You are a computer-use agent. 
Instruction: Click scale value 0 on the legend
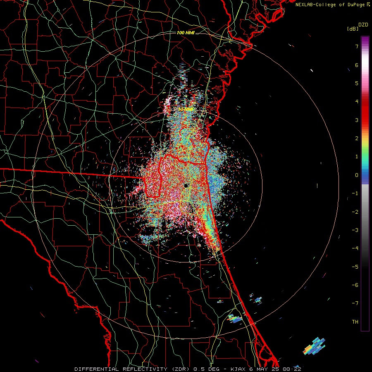point(357,175)
